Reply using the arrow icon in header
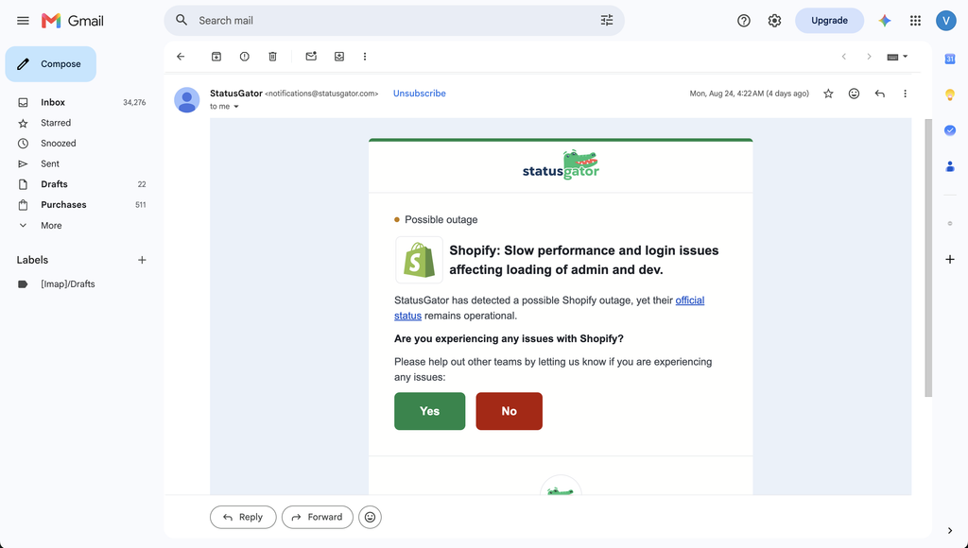This screenshot has width=968, height=548. coord(880,94)
